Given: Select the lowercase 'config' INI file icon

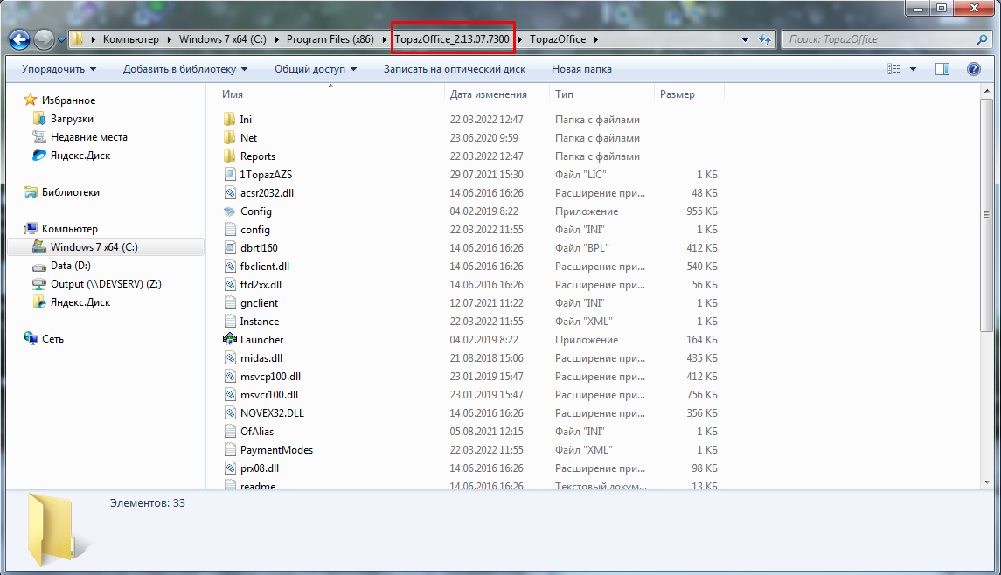Looking at the screenshot, I should coord(230,230).
